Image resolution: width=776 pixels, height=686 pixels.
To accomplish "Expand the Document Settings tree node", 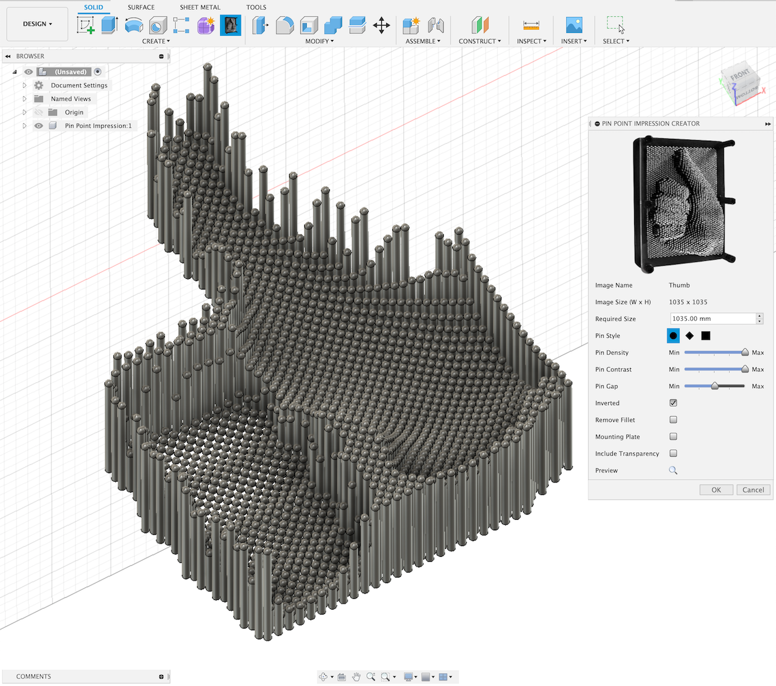I will coord(25,86).
